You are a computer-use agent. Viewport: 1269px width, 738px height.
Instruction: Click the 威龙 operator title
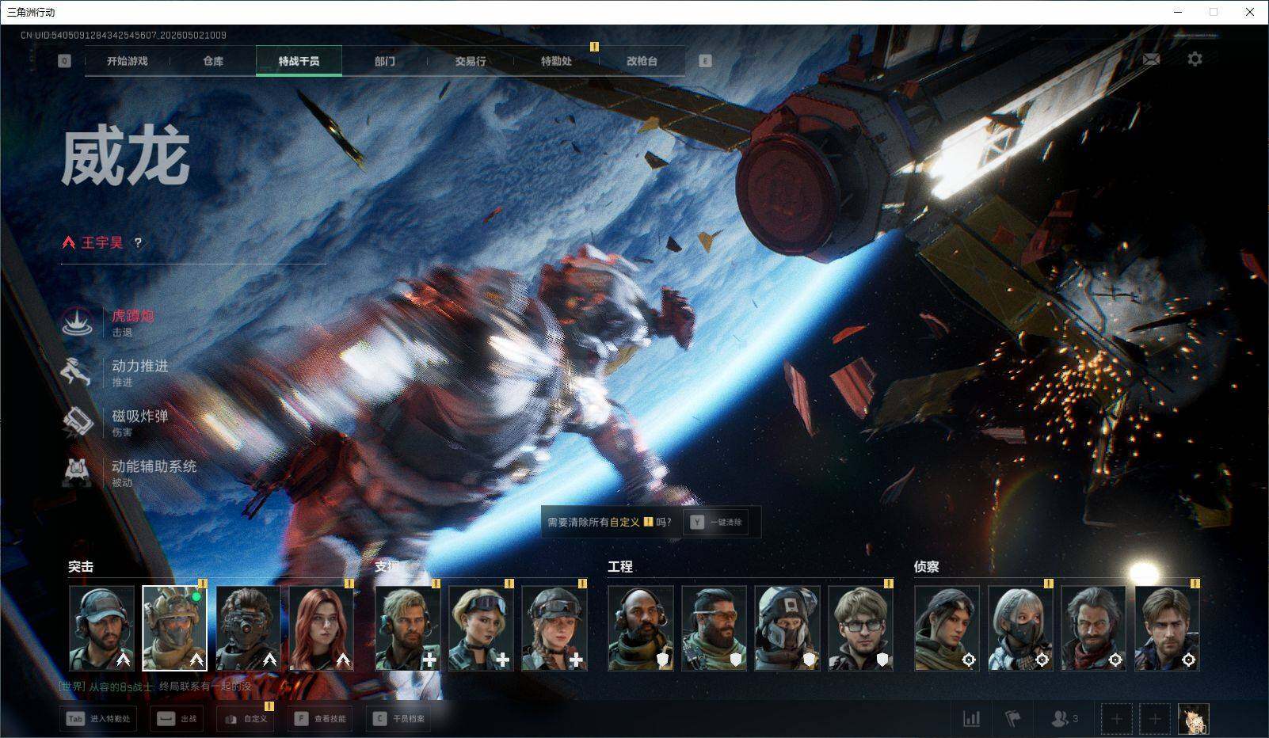pos(125,158)
